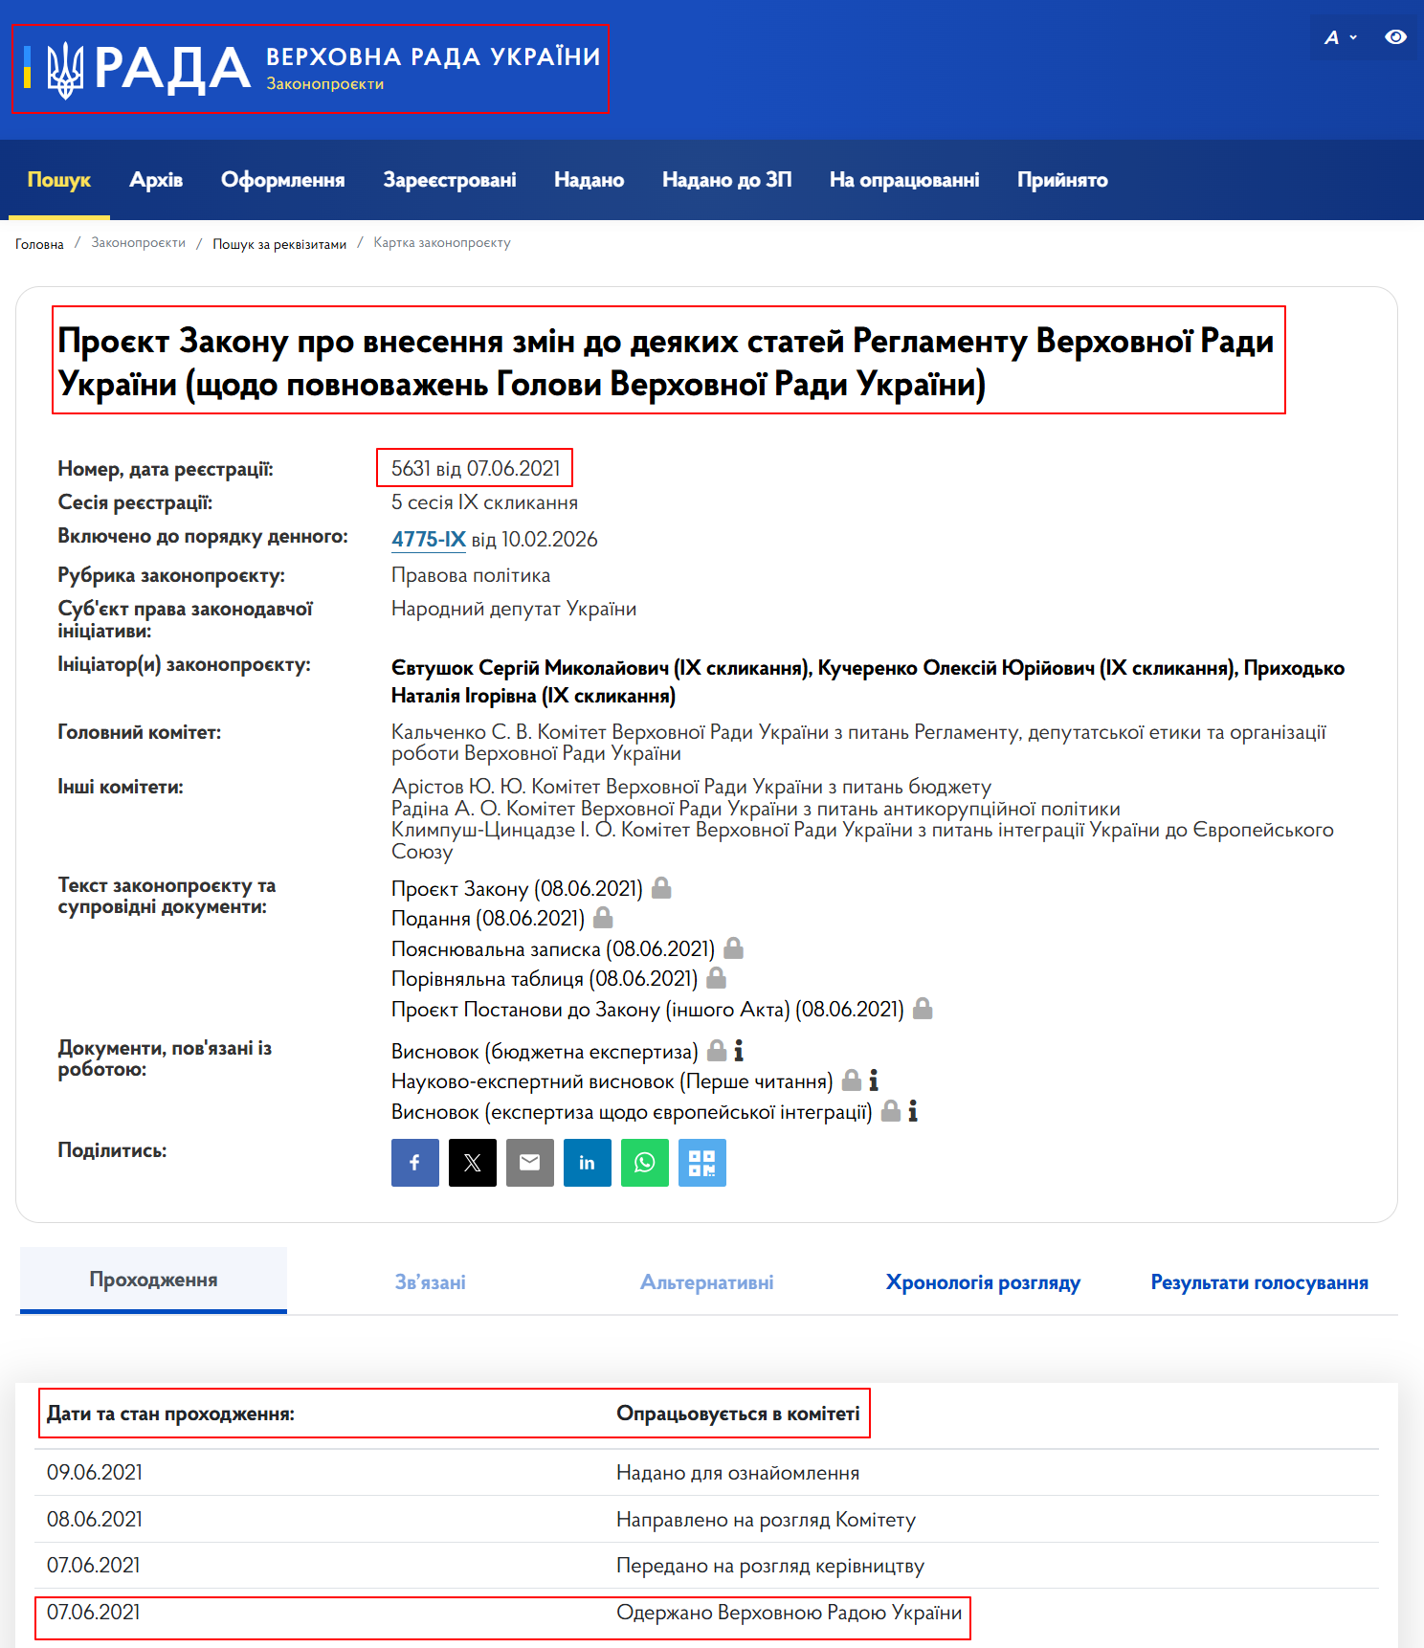Screen dimensions: 1424x1648
Task: Click row Направлено на розгляд Комітету
Action: pyautogui.click(x=706, y=1519)
